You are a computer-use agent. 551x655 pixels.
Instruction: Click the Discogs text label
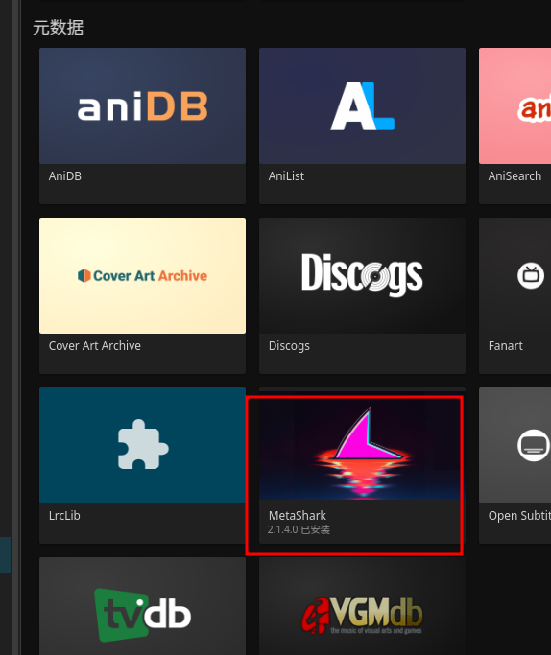pos(289,346)
